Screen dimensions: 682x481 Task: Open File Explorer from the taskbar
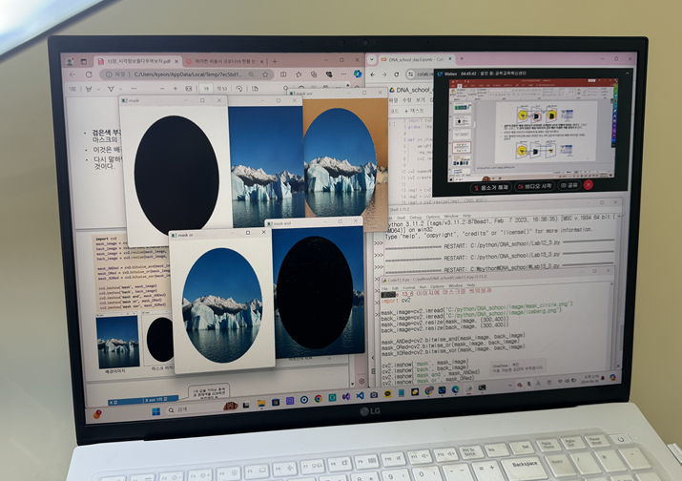tap(261, 404)
